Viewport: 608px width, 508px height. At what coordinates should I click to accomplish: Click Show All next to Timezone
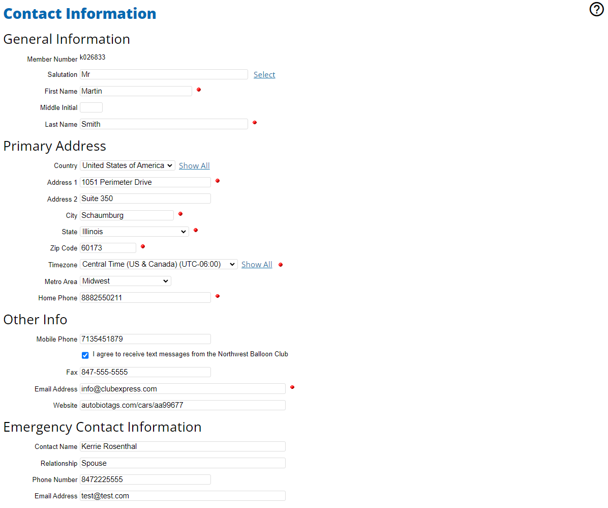[x=257, y=265]
